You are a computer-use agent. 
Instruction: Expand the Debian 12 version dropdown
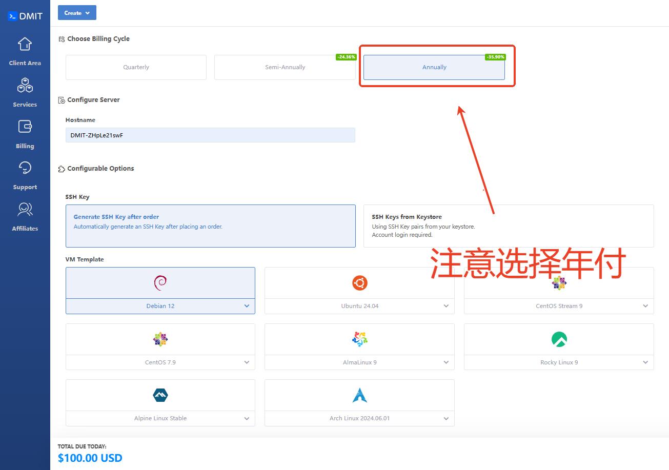(x=246, y=305)
